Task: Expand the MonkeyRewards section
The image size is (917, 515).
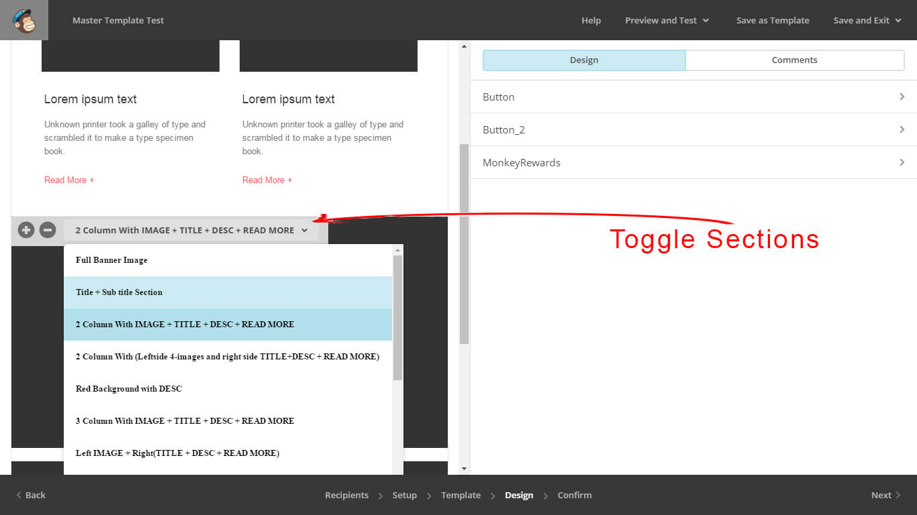Action: (x=693, y=162)
